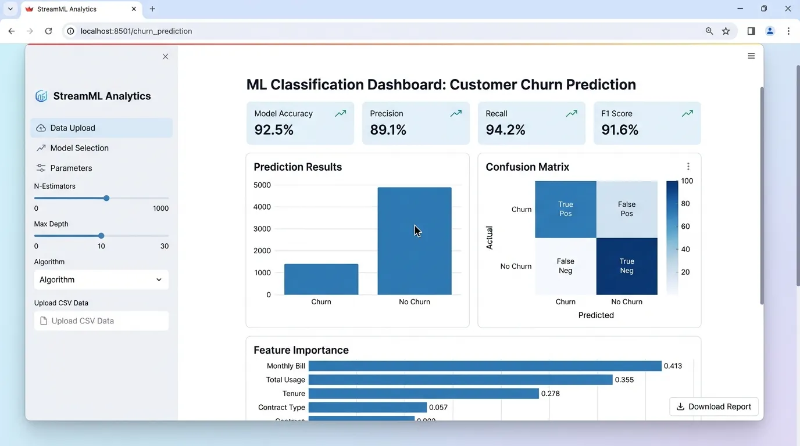The image size is (800, 446).
Task: Click the browser zoom magnifier icon
Action: pos(709,31)
